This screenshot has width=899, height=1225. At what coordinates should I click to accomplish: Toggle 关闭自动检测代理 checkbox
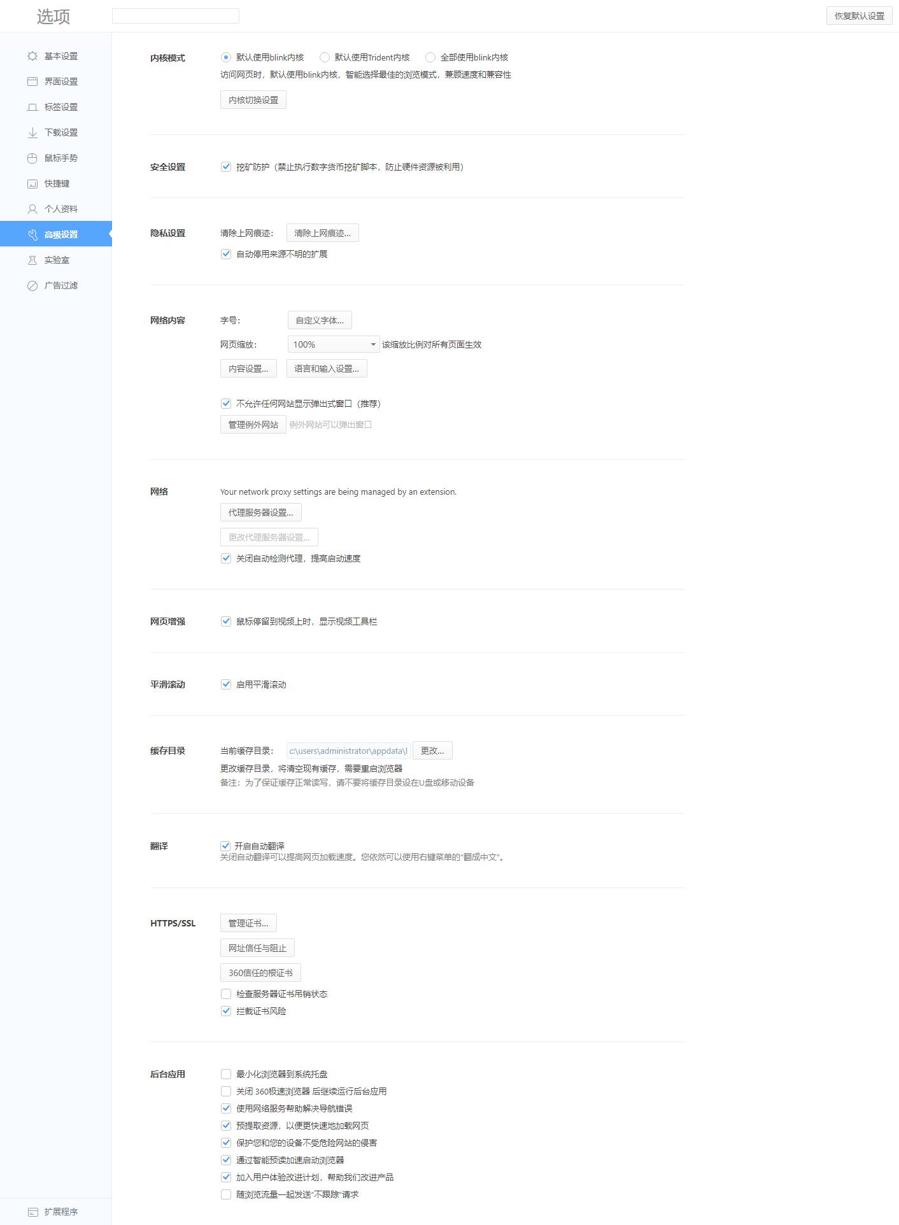pos(225,558)
